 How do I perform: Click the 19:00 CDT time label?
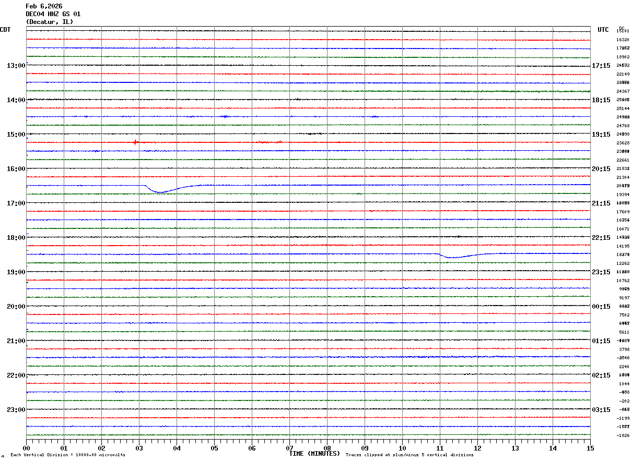coord(16,272)
